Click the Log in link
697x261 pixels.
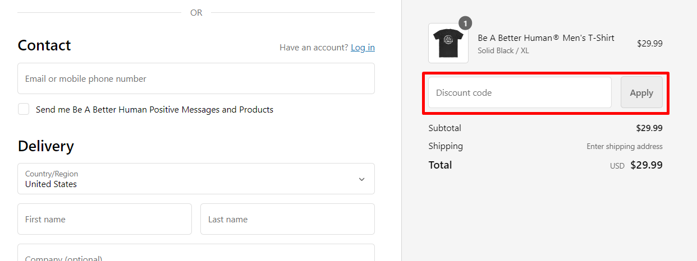(x=363, y=48)
